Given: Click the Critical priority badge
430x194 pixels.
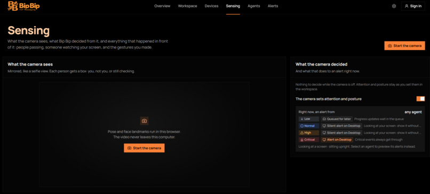Looking at the screenshot, I should click(309, 140).
